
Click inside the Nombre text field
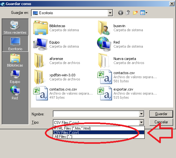coord(96,114)
